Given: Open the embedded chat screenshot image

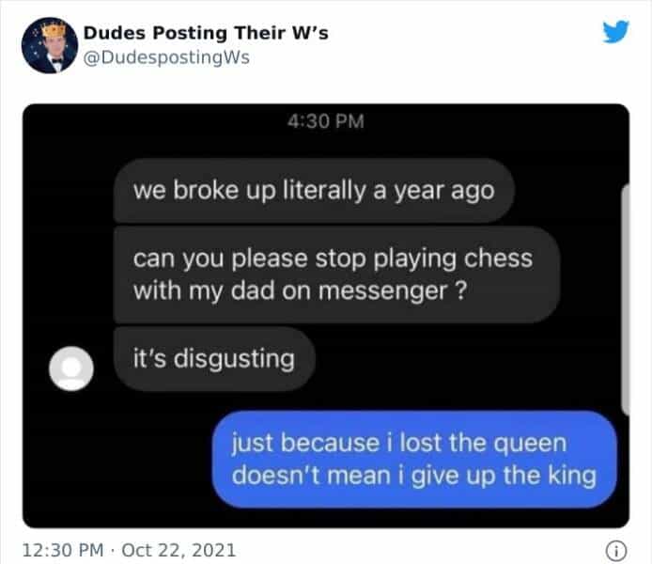Looking at the screenshot, I should point(326,316).
